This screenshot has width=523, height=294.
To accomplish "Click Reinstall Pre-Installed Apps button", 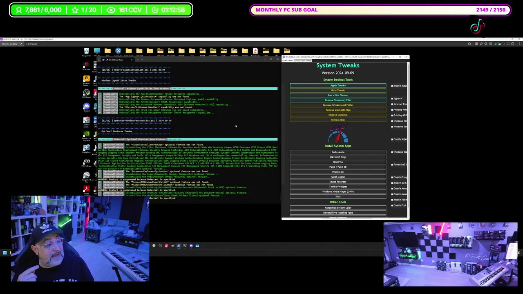I will [338, 212].
